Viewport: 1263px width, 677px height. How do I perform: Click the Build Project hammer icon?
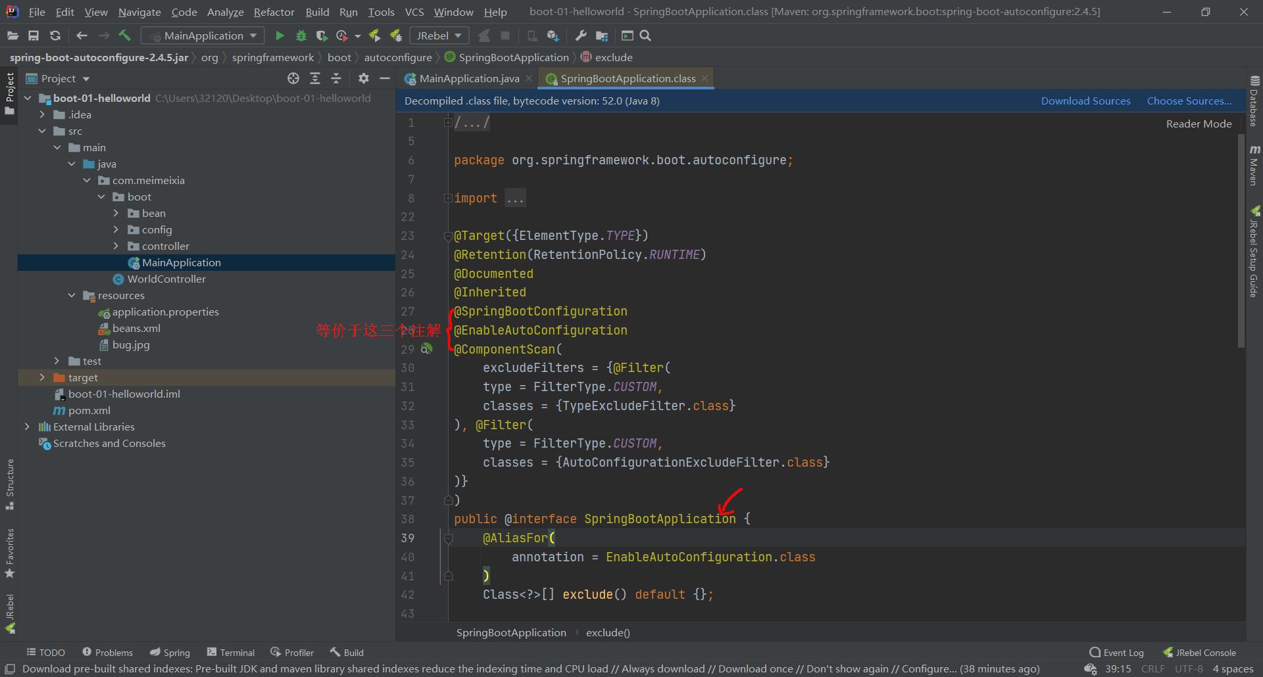[125, 35]
